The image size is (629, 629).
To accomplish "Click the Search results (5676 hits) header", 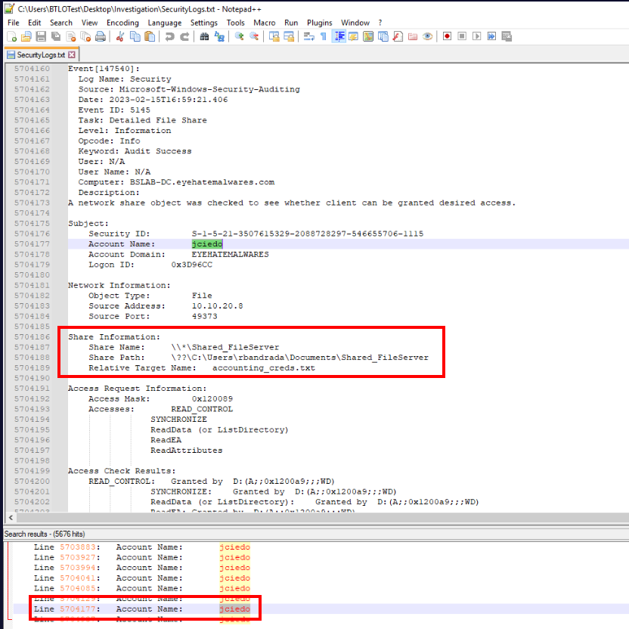I will [x=45, y=534].
